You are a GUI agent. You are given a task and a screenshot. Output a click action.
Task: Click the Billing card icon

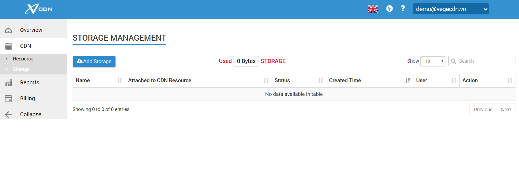tap(9, 99)
